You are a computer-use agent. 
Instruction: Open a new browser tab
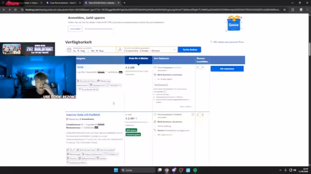pos(124,3)
